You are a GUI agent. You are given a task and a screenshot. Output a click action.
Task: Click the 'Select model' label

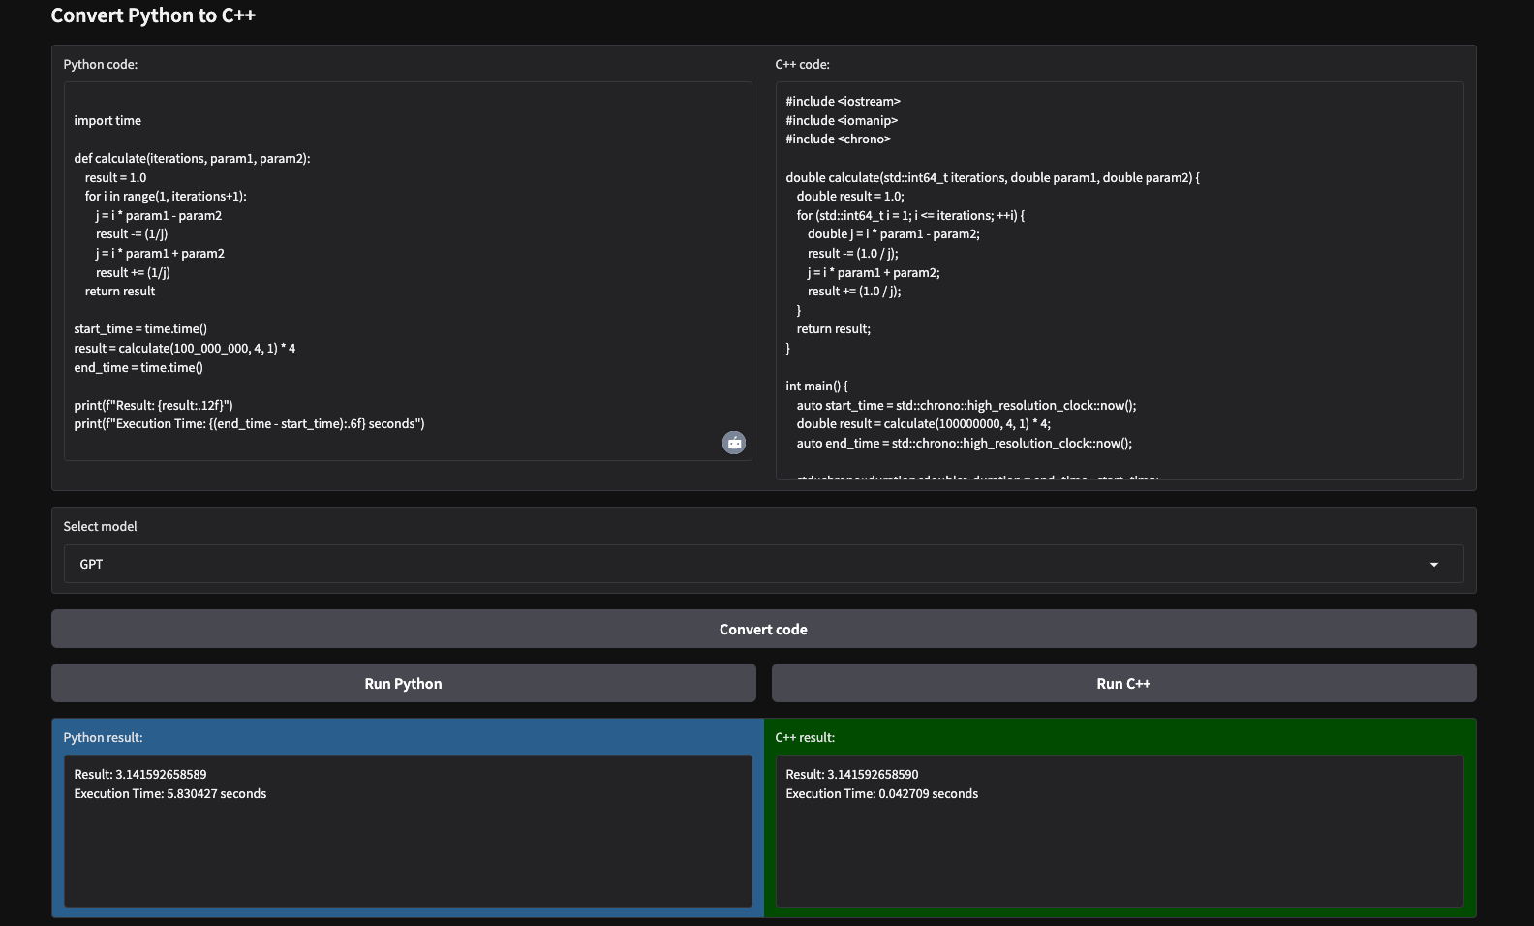101,527
